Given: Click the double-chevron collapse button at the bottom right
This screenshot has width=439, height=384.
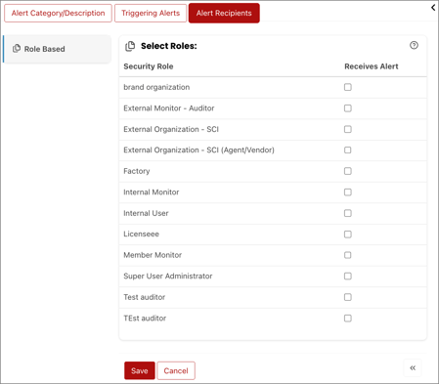Looking at the screenshot, I should pyautogui.click(x=413, y=368).
